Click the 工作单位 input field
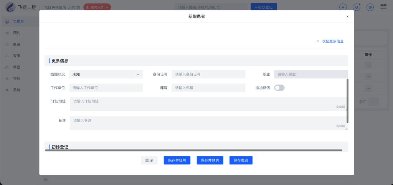Screen dimensions: 393x185 (106, 88)
